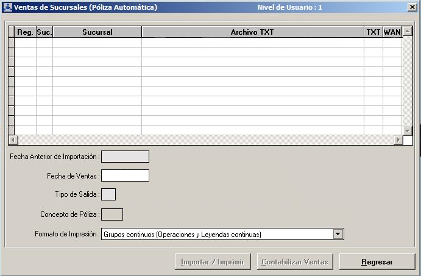Click the WAN column header
This screenshot has height=276, width=421.
[x=392, y=32]
